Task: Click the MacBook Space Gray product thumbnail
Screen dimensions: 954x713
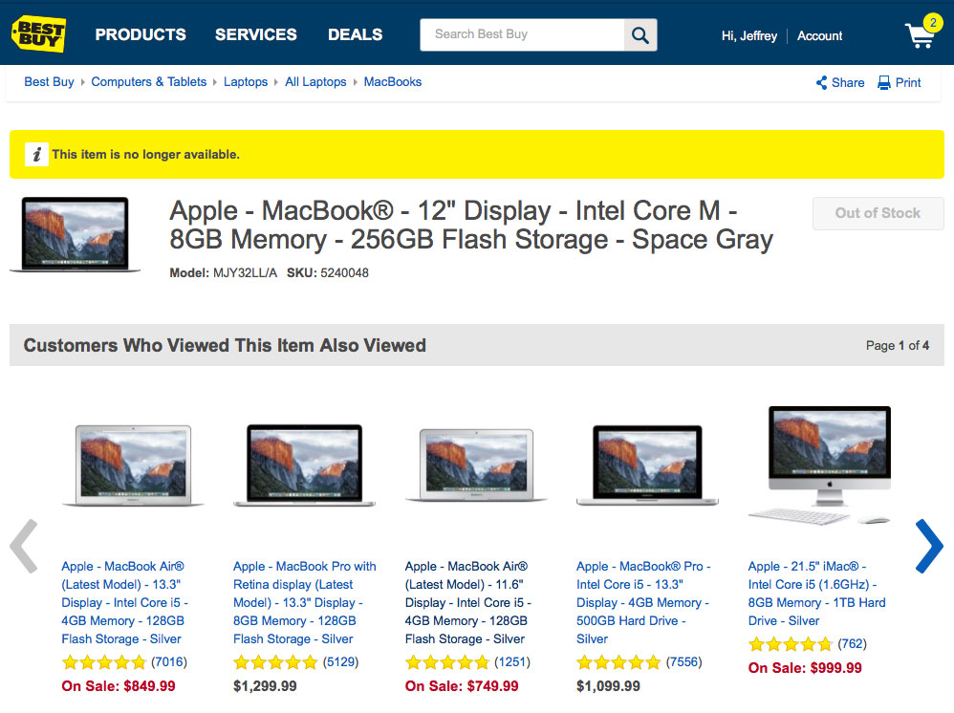Action: [x=76, y=236]
